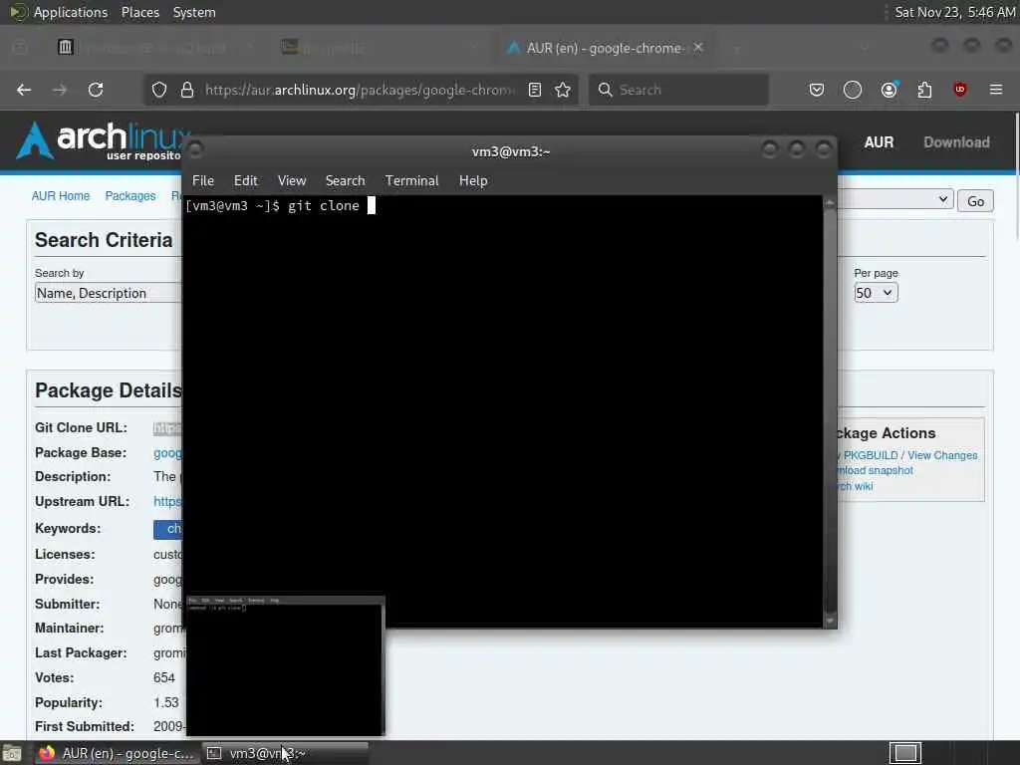
Task: Go back in Firefox browser
Action: coord(24,90)
